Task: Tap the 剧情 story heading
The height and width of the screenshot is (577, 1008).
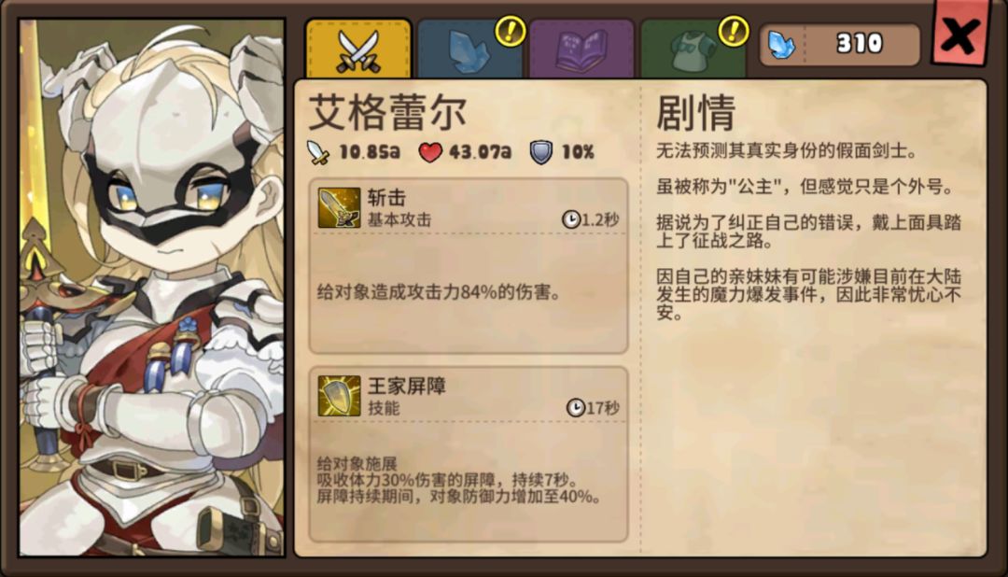Action: (x=695, y=113)
